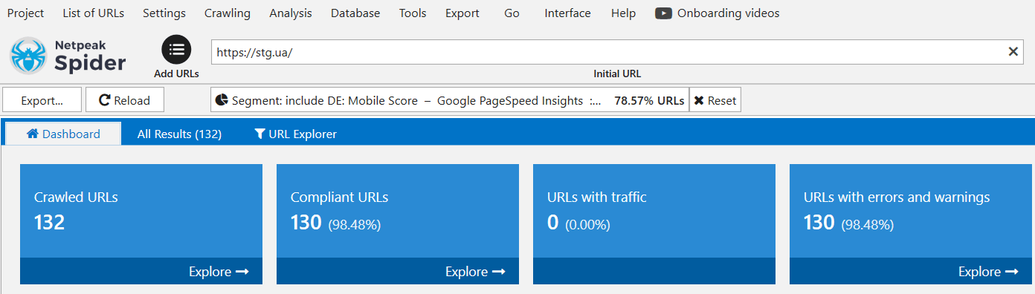The width and height of the screenshot is (1035, 294).
Task: Open the Help menu
Action: coord(623,13)
